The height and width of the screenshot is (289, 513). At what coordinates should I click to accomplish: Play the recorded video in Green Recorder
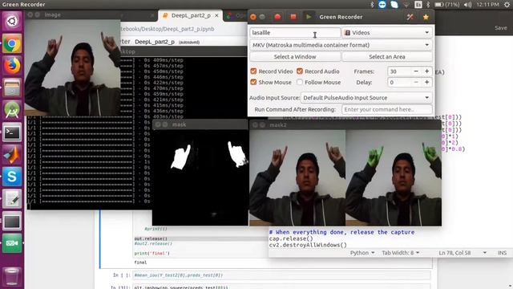pos(308,17)
